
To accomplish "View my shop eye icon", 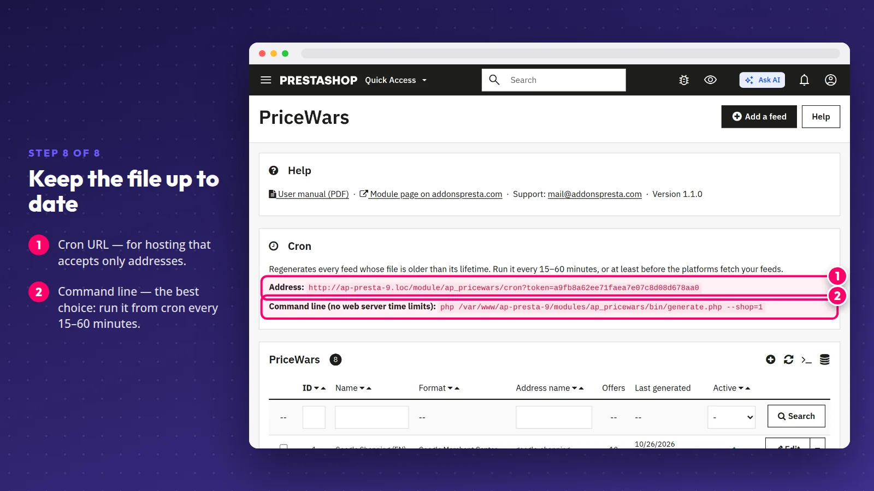I will coord(710,80).
